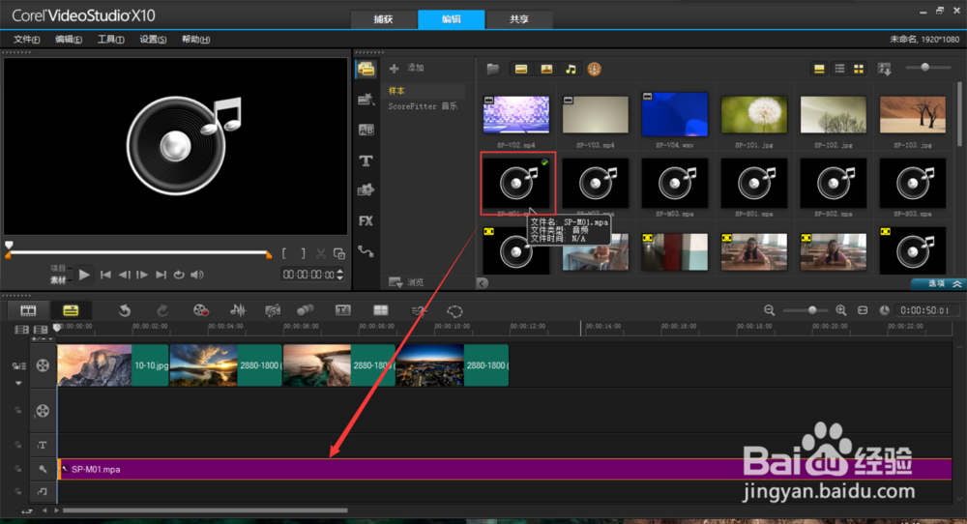Select the SP-V02.mp4 thumbnail
Screen dimensions: 967x524
tap(516, 115)
